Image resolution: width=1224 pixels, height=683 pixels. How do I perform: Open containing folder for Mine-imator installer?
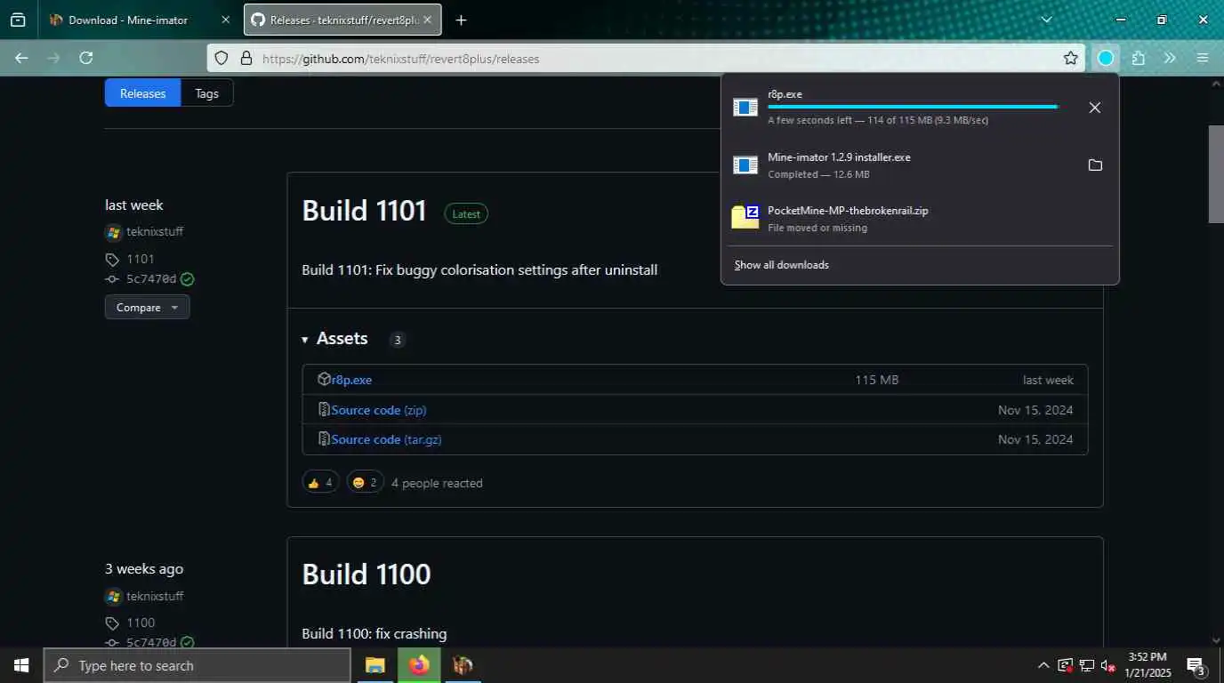click(1095, 165)
